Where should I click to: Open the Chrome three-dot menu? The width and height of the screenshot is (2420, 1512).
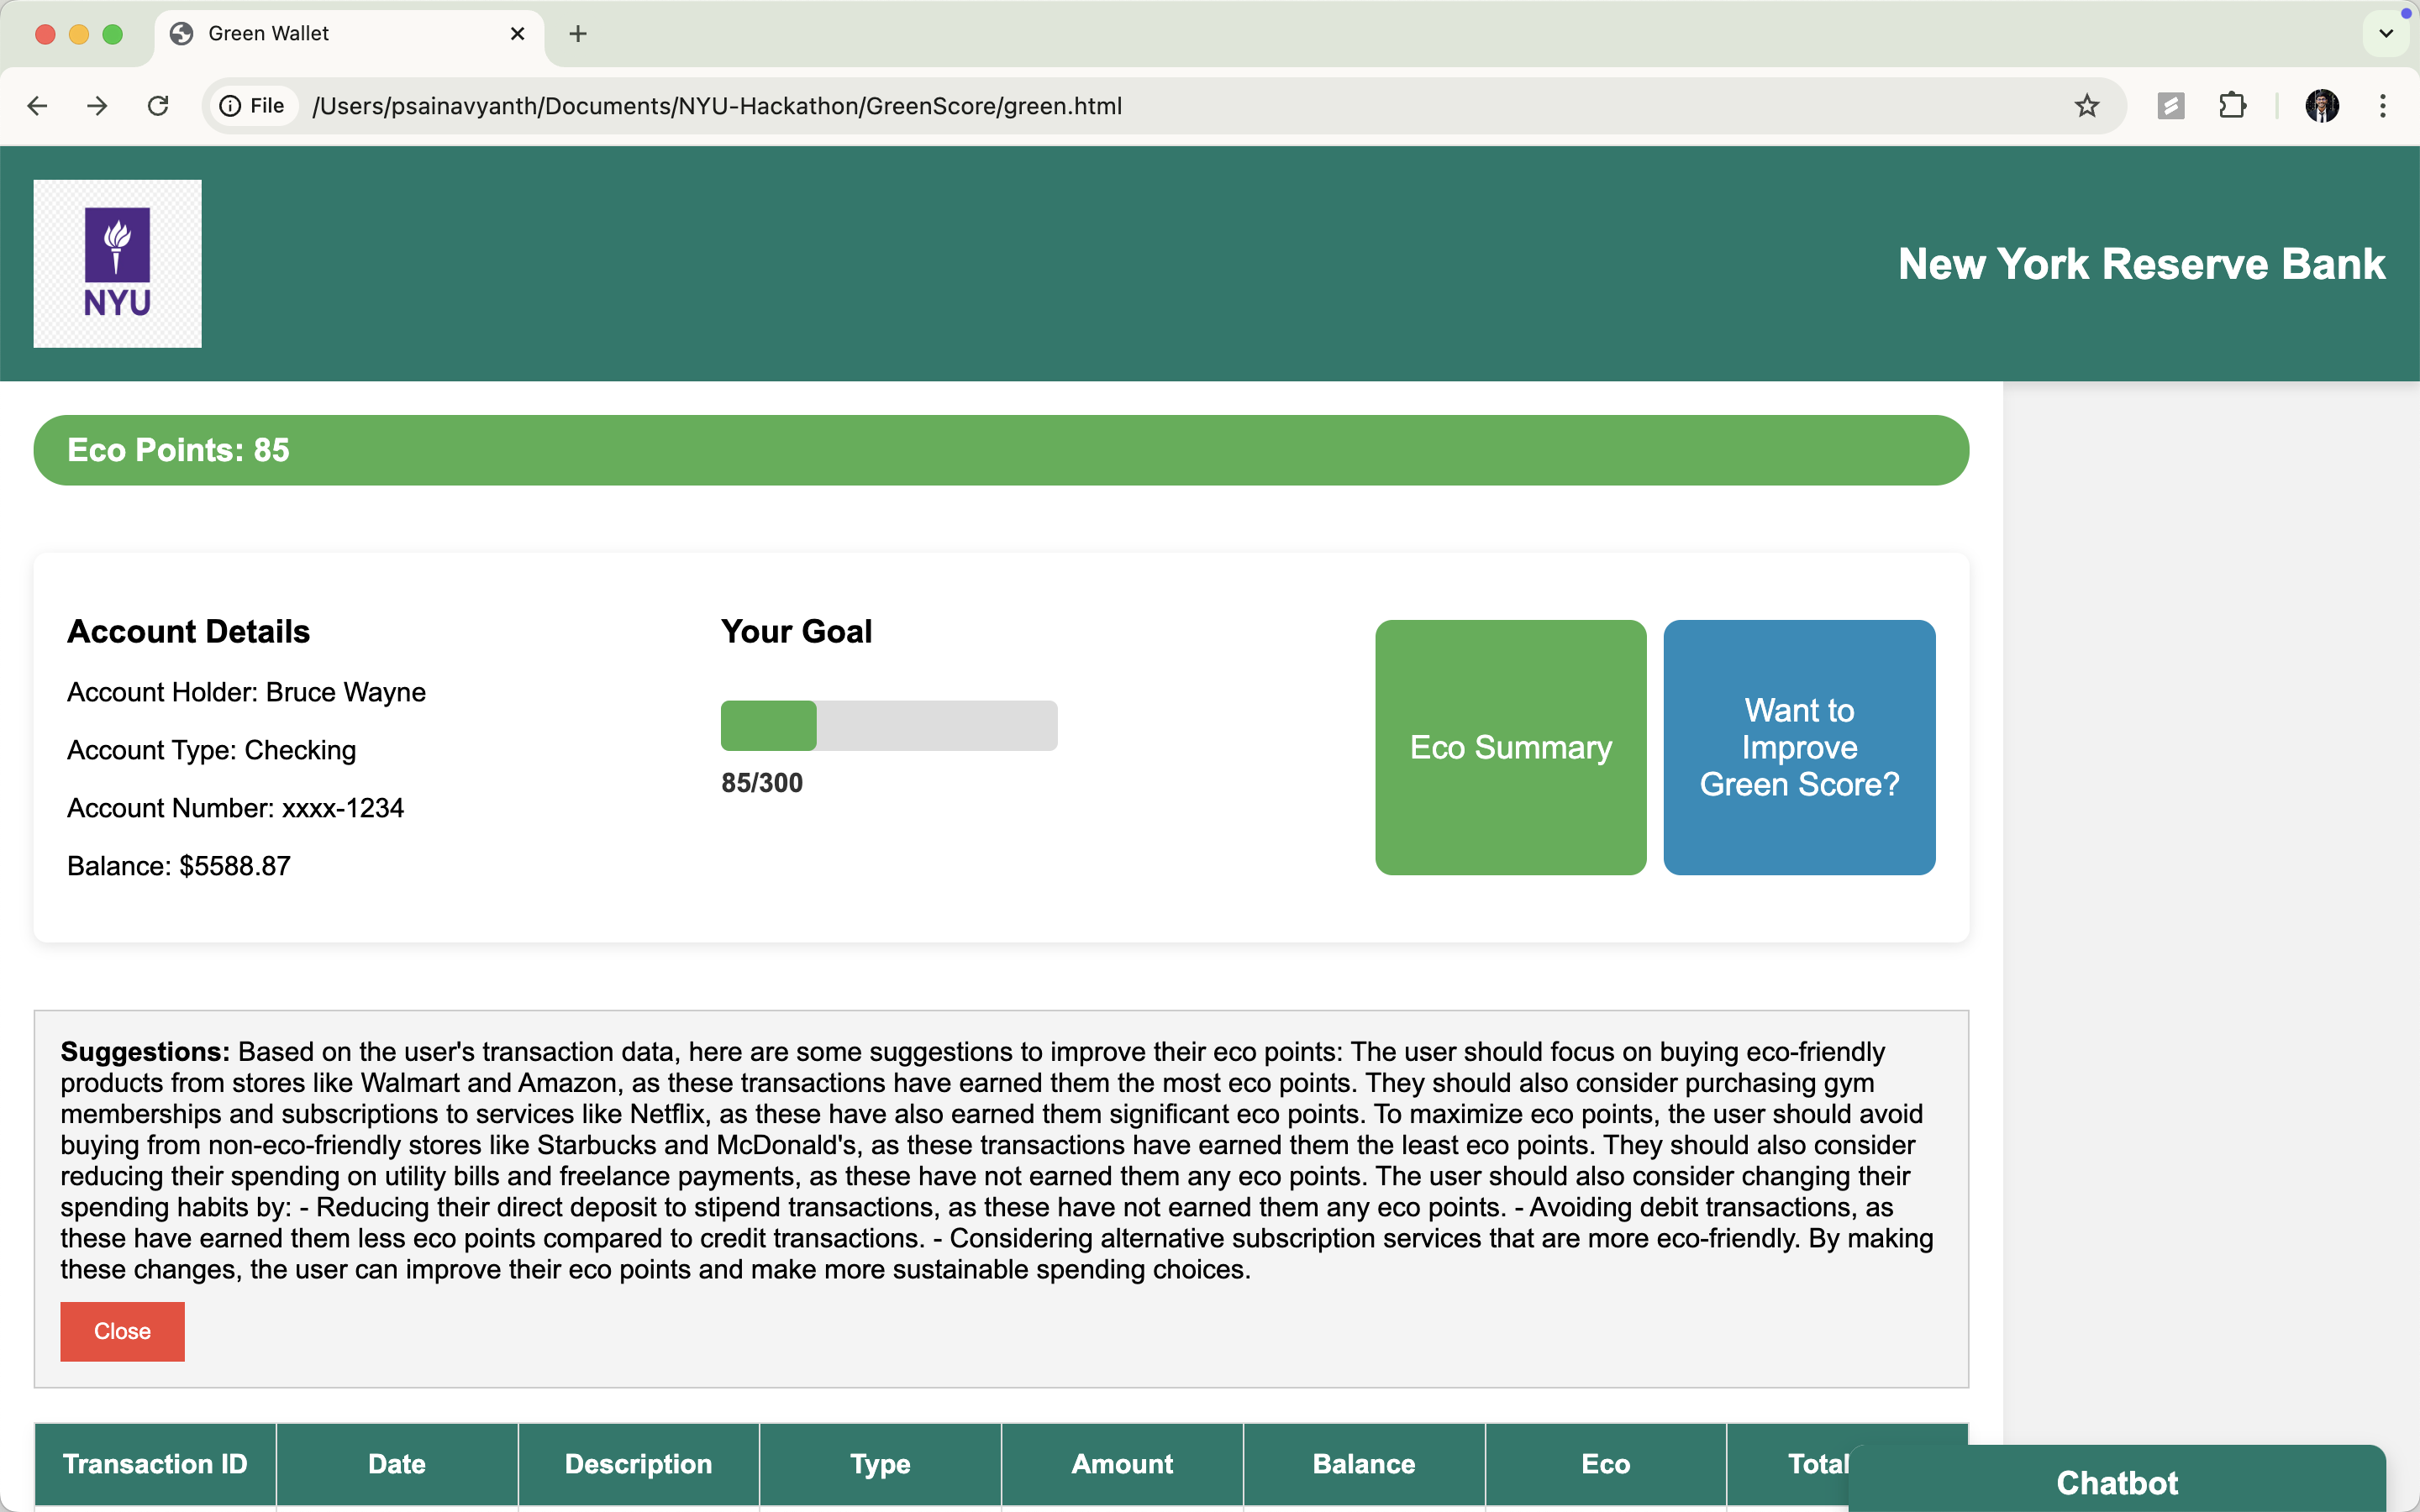point(2382,106)
